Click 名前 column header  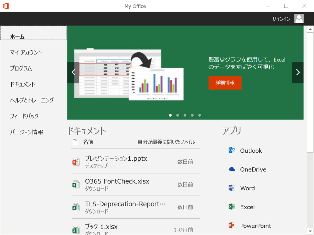(x=88, y=142)
